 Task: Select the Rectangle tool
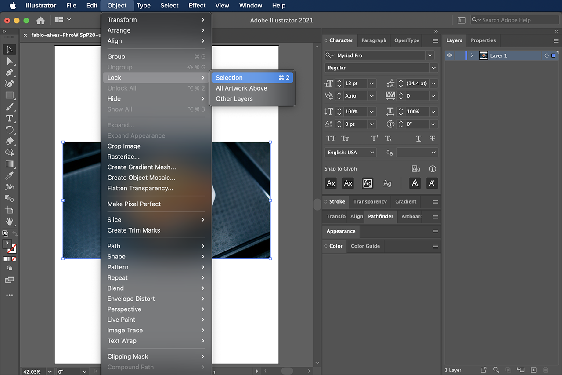pos(9,95)
